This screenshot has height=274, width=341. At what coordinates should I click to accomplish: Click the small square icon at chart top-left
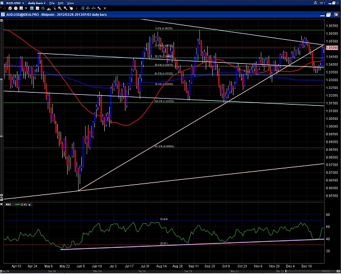coord(2,20)
